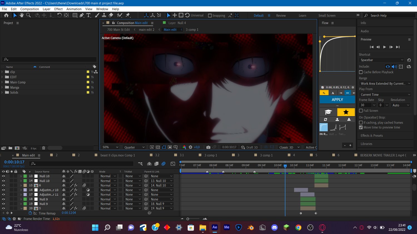
Task: Select the Puppet Pin tool
Action: pyautogui.click(x=128, y=15)
